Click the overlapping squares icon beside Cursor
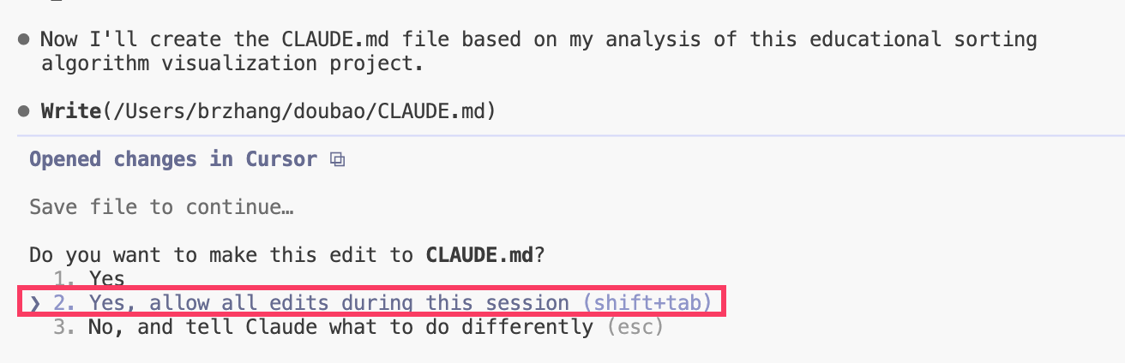This screenshot has height=363, width=1125. click(338, 159)
